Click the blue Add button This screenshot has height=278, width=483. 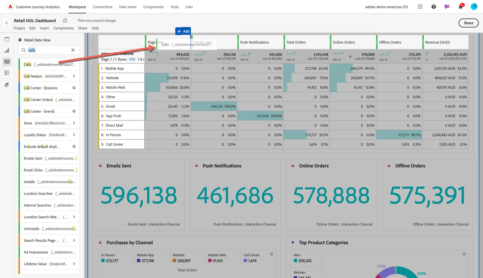pos(183,31)
